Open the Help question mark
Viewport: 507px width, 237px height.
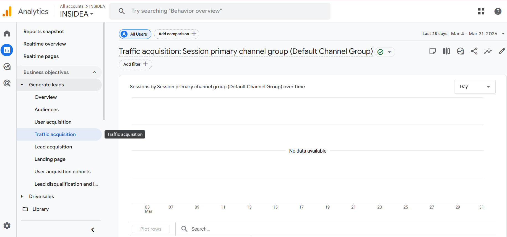(498, 11)
